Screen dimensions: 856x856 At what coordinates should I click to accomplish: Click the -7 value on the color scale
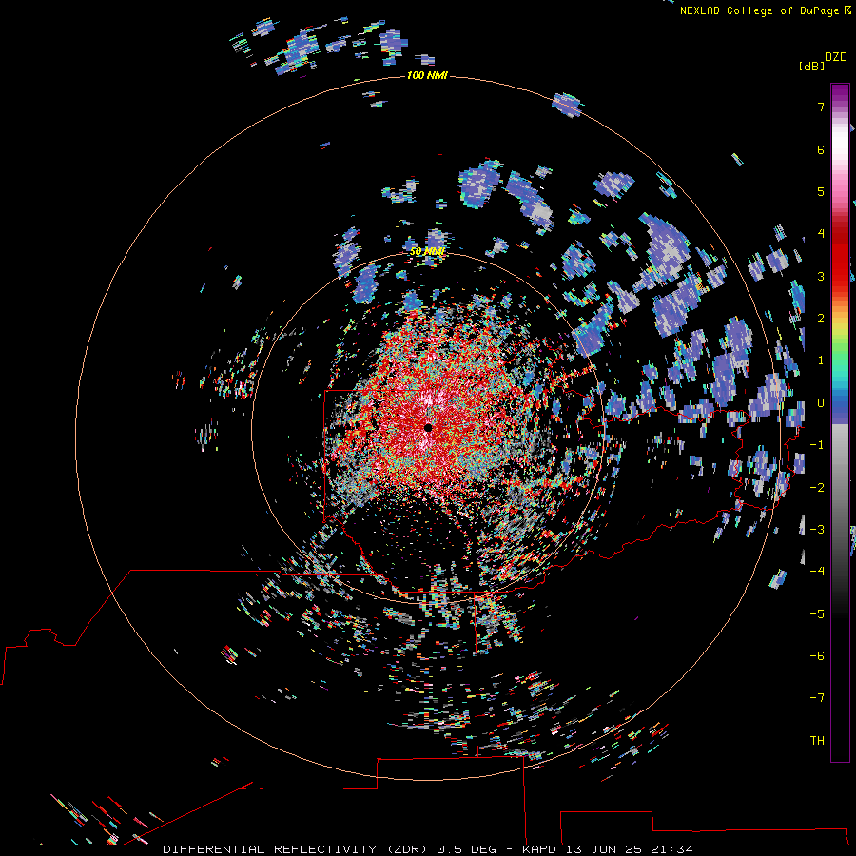coord(817,698)
